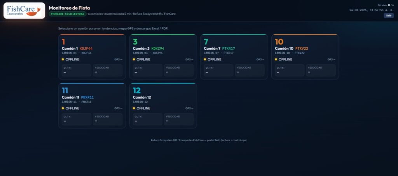Click the large blue number 11

(x=65, y=90)
